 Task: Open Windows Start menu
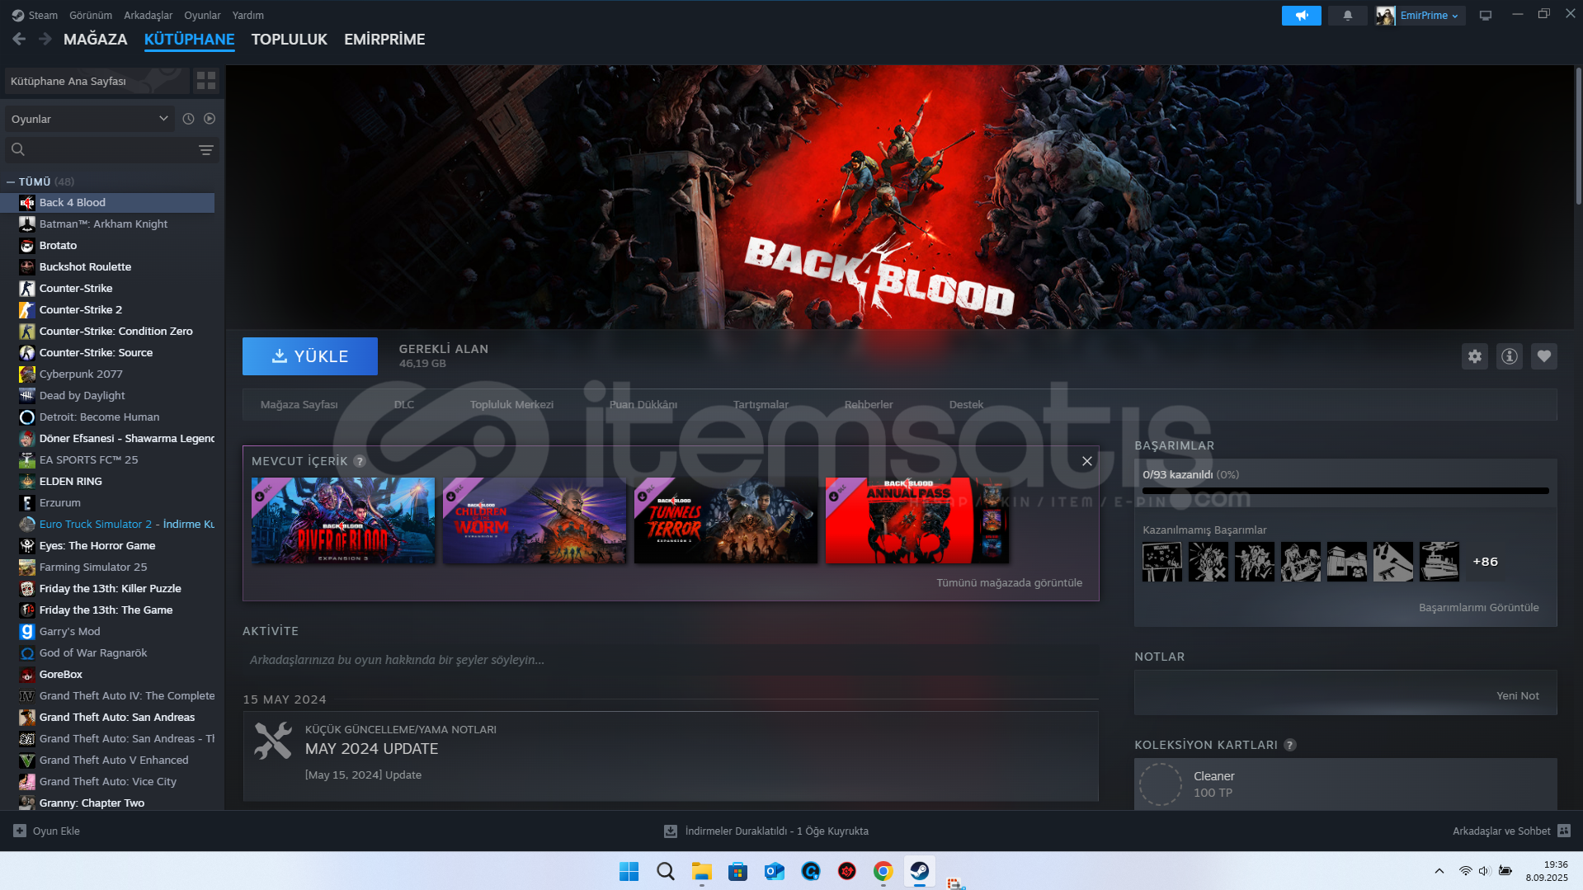(629, 871)
